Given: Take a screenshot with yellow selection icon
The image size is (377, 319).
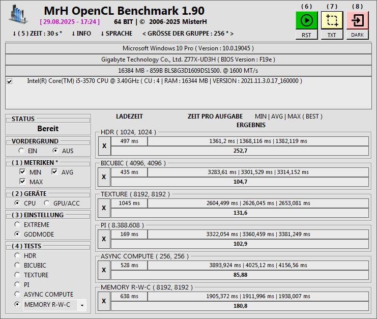Looking at the screenshot, I should click(x=332, y=20).
